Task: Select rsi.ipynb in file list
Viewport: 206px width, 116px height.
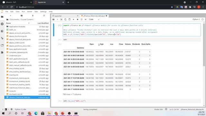Action: (27, 91)
